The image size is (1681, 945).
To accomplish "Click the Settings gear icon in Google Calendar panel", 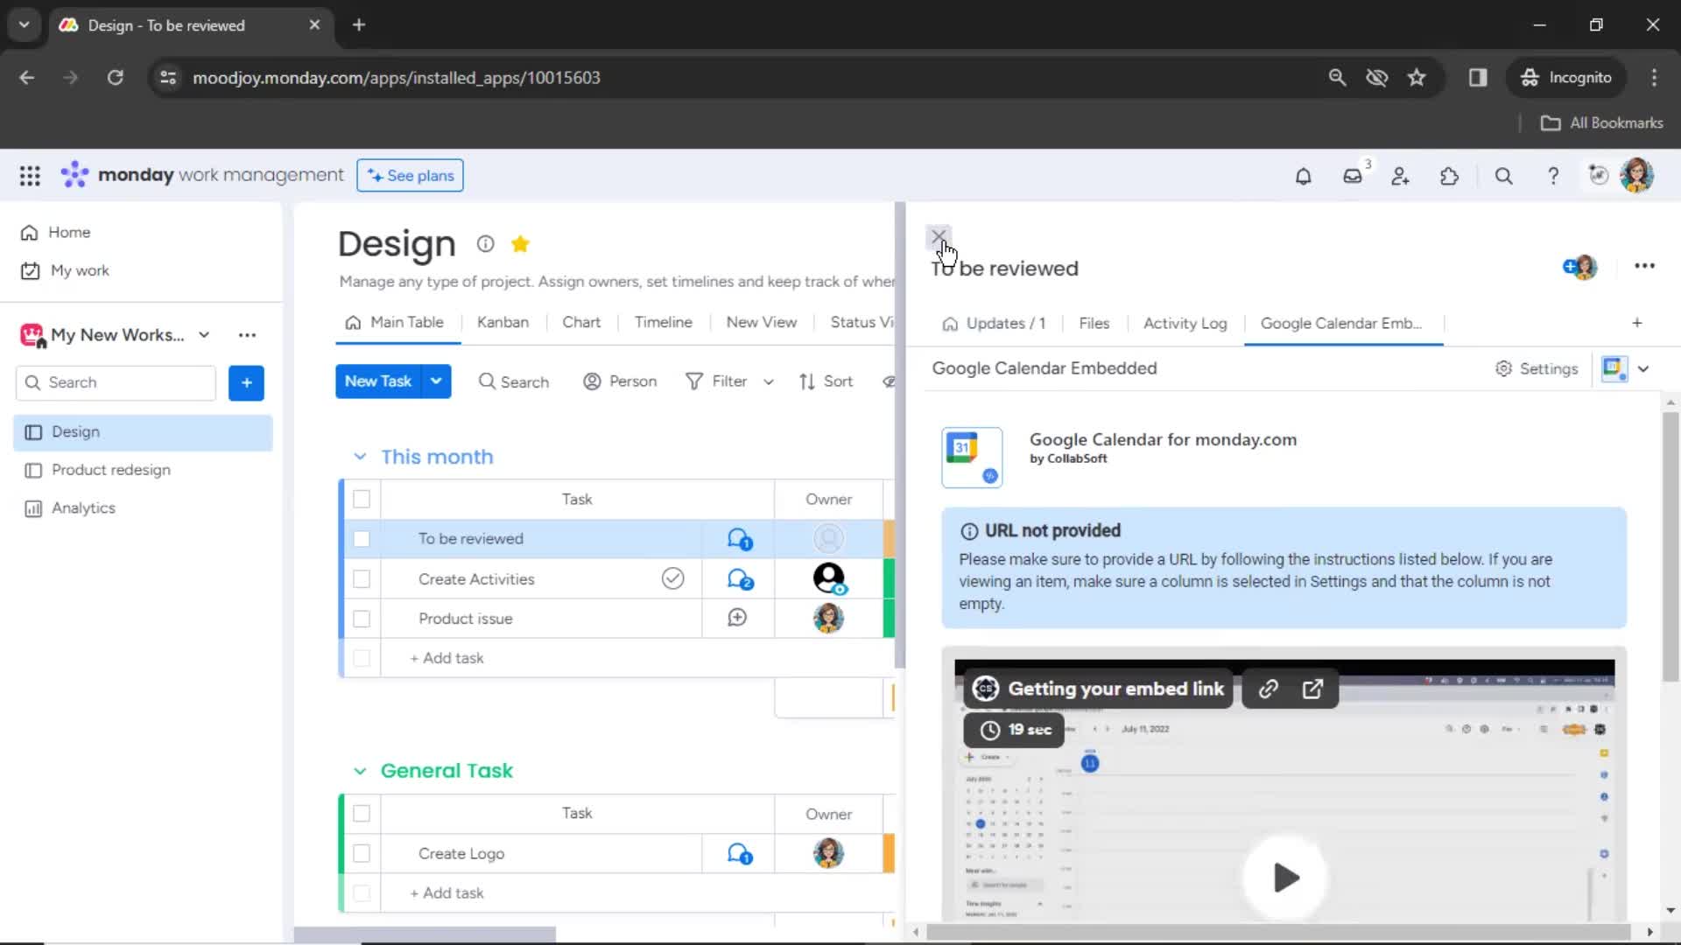I will point(1503,367).
